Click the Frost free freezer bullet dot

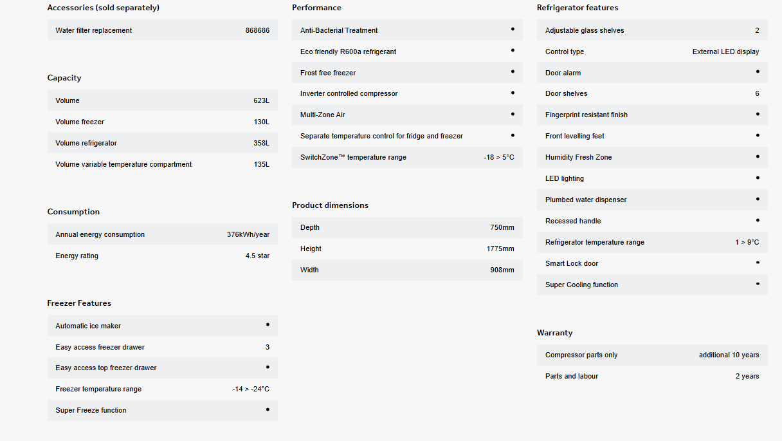click(x=513, y=71)
